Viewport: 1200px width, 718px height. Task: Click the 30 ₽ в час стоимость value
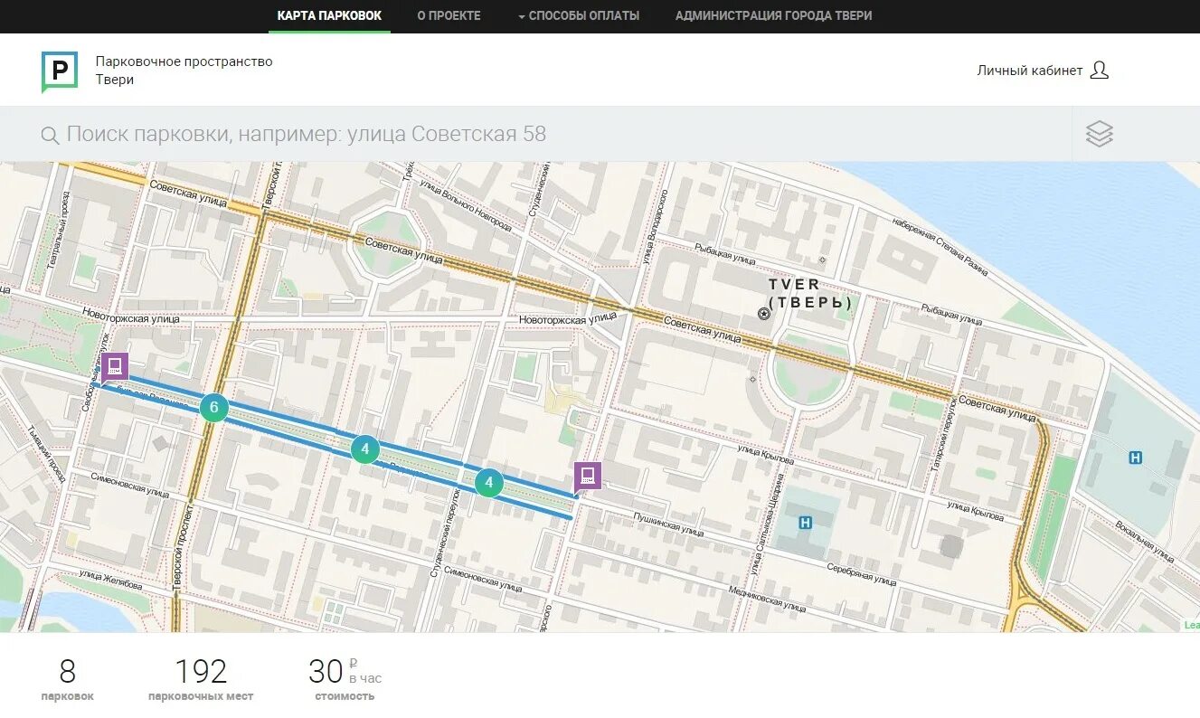(x=345, y=680)
